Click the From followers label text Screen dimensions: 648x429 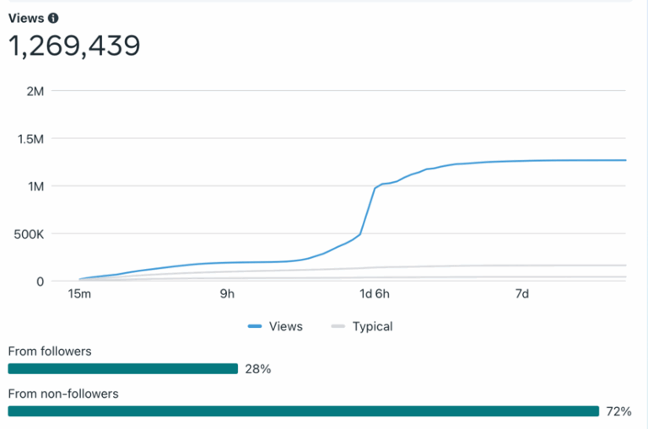[x=50, y=351]
